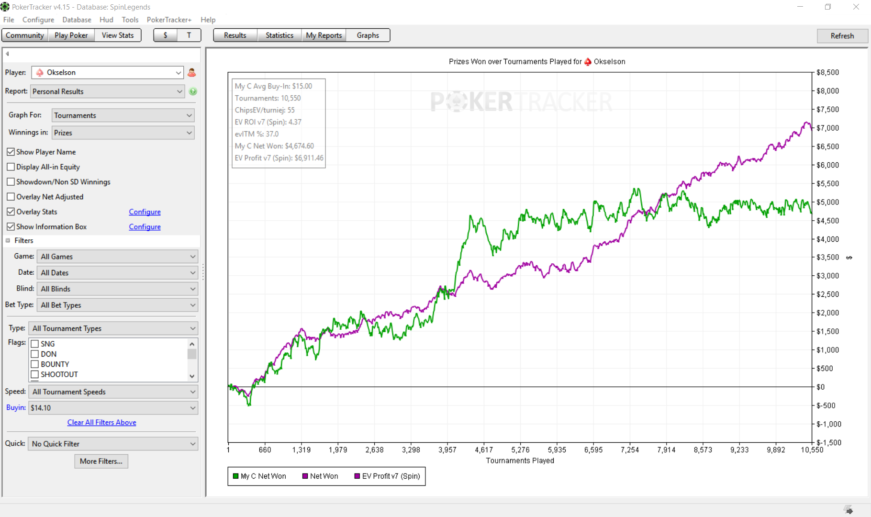This screenshot has height=517, width=871.
Task: Click the green My C Net Won legend swatch
Action: pos(235,476)
